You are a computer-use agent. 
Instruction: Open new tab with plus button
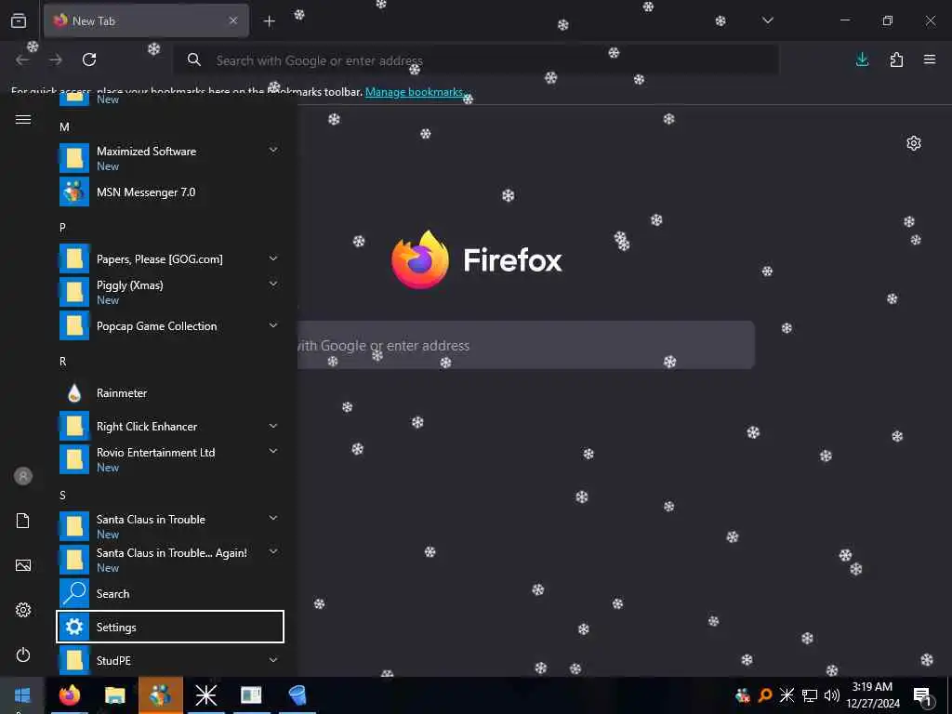269,21
